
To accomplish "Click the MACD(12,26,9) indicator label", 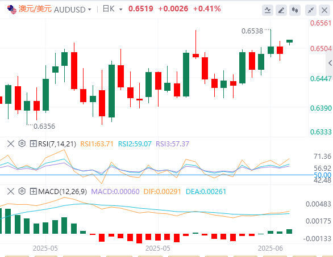I will pos(63,192).
